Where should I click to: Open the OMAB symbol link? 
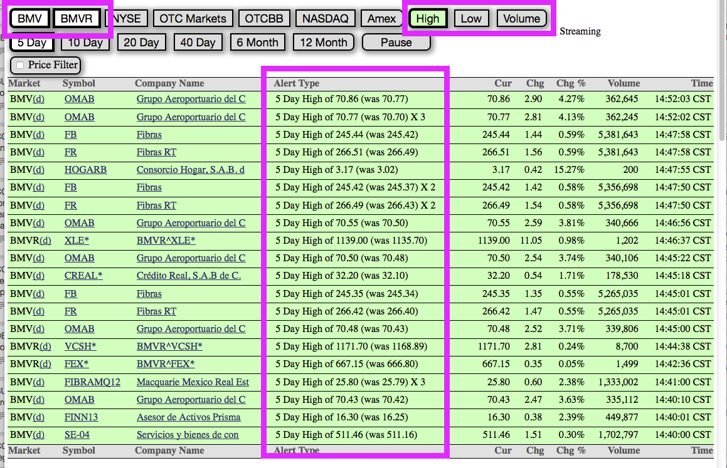pos(79,99)
